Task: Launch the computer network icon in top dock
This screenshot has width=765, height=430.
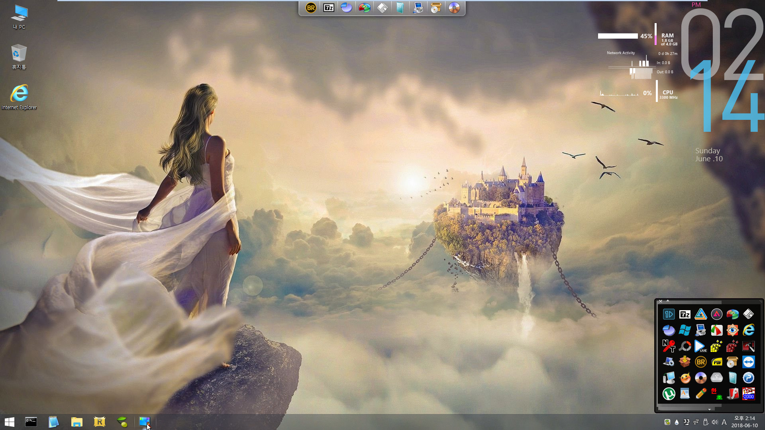Action: pyautogui.click(x=418, y=8)
